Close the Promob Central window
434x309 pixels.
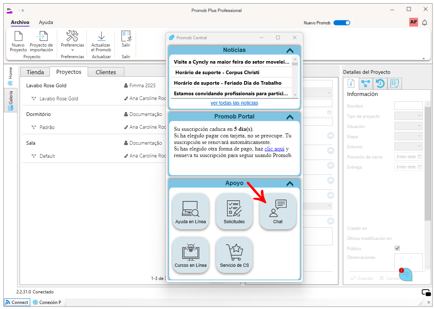coord(295,37)
